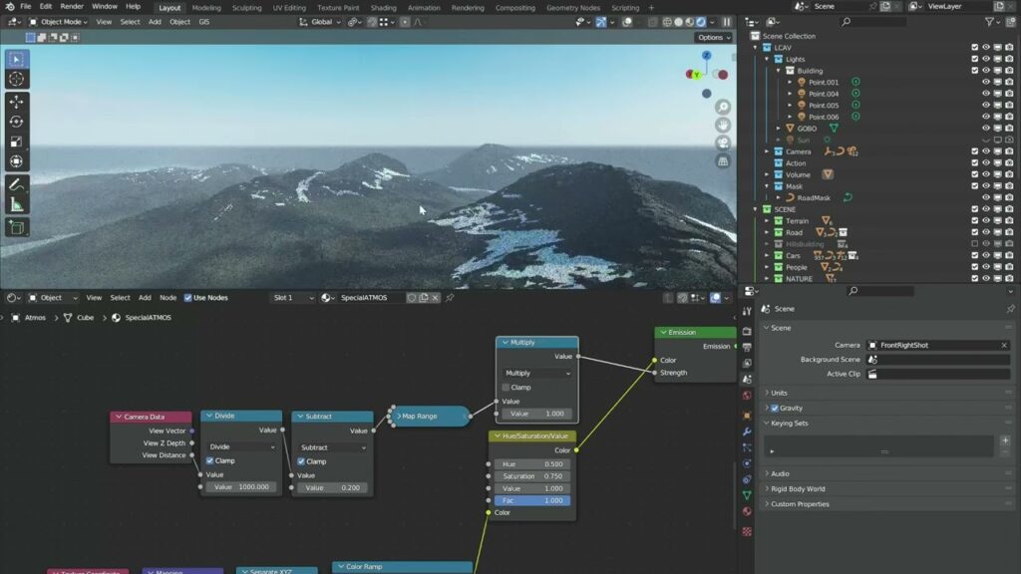Expand the Rigid Body World panel
Viewport: 1021px width, 574px height.
pyautogui.click(x=797, y=488)
